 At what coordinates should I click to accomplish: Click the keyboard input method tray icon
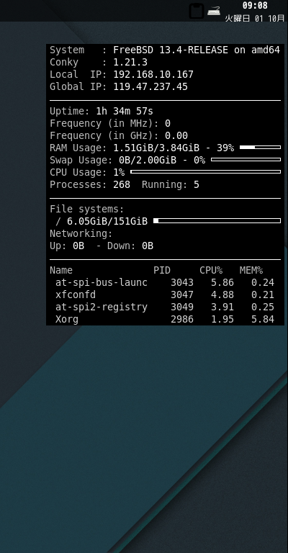(x=214, y=11)
